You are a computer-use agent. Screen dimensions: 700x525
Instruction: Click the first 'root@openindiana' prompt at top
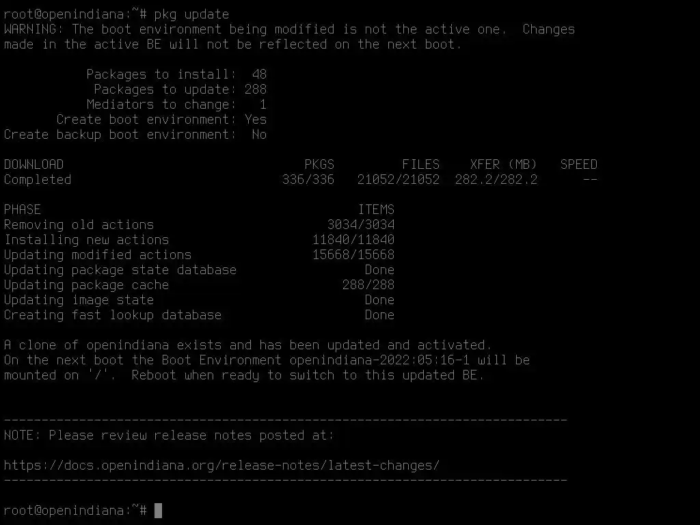(x=75, y=14)
